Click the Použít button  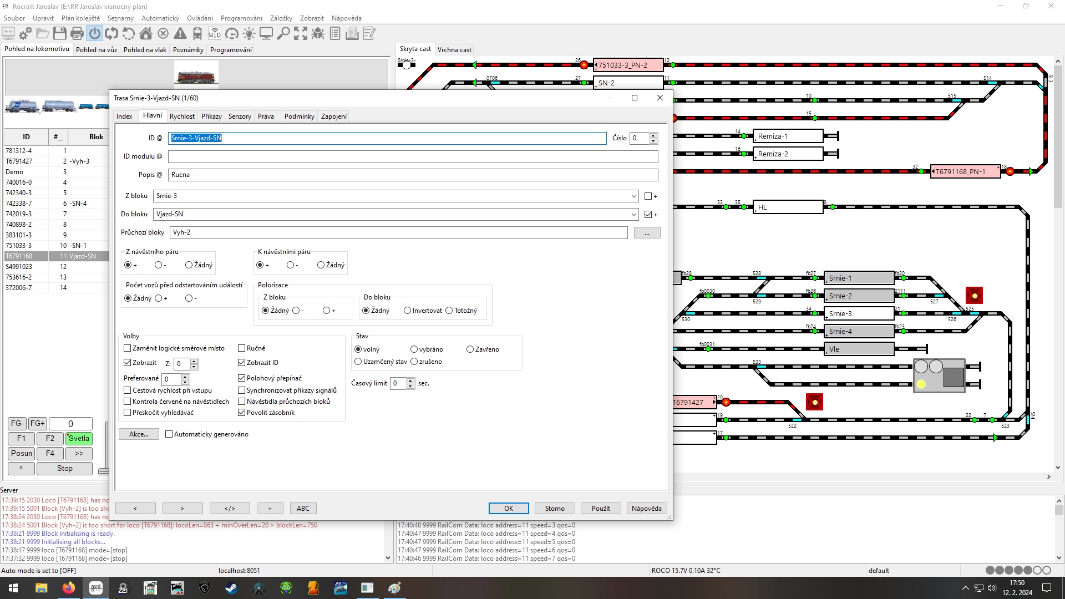[601, 509]
